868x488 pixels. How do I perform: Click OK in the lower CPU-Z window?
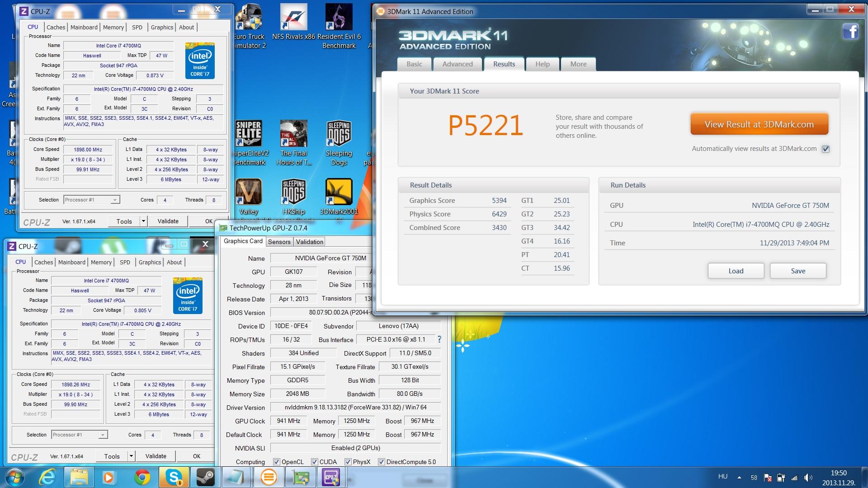197,456
